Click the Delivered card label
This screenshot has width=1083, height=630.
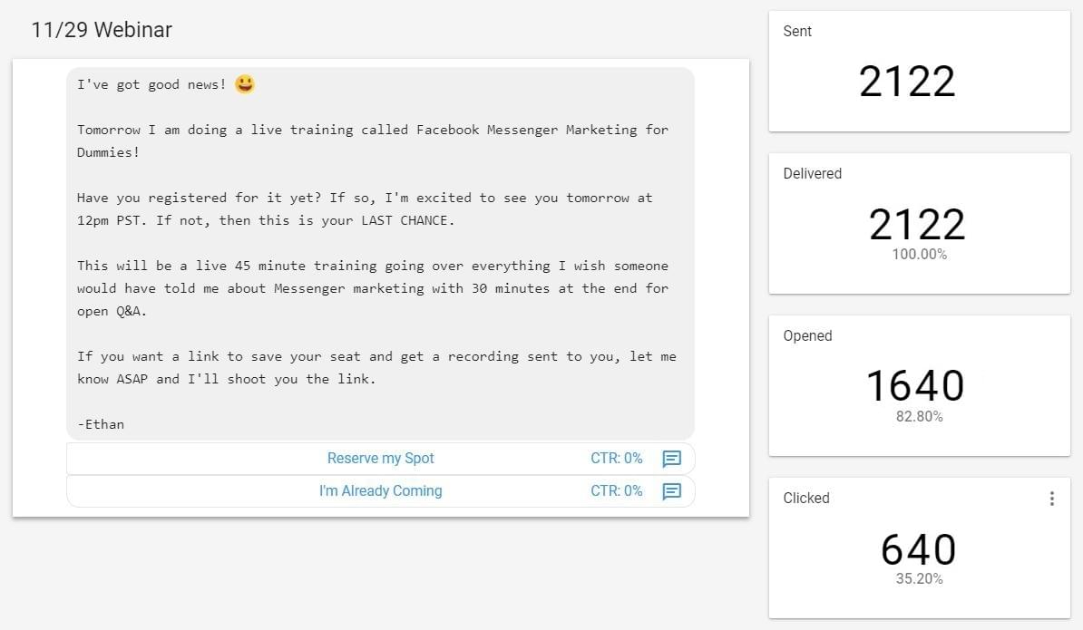pos(812,174)
